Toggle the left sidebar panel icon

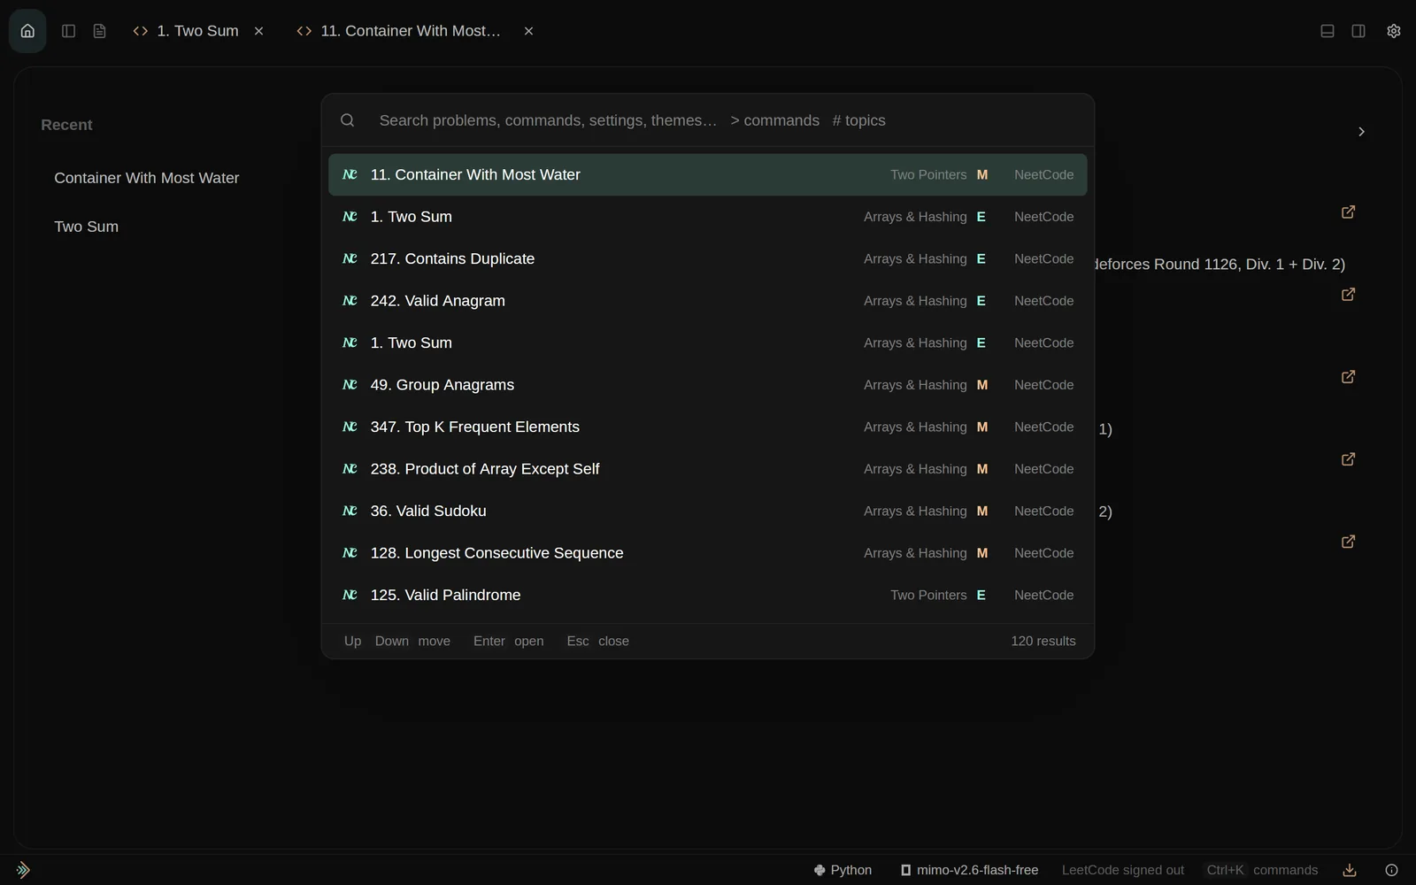pyautogui.click(x=68, y=31)
